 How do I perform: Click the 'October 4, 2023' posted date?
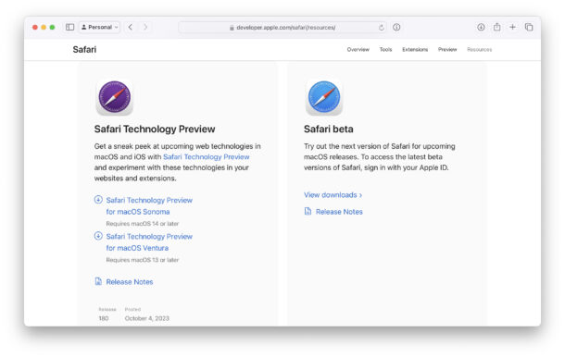146,318
